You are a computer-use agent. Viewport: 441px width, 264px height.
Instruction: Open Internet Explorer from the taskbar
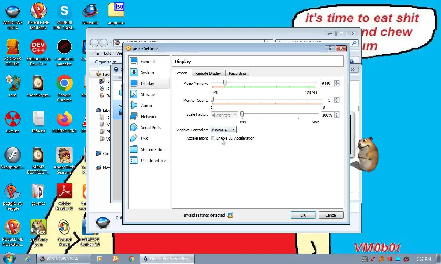tap(28, 259)
